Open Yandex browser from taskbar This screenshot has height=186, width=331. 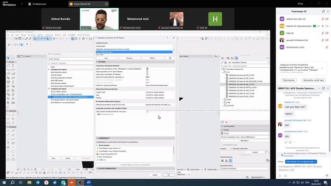tap(46, 182)
